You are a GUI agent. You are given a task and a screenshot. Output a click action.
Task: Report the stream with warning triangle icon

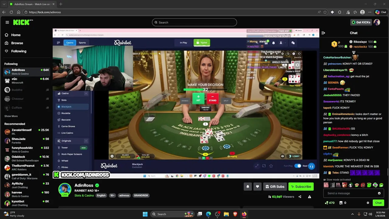pos(309,197)
